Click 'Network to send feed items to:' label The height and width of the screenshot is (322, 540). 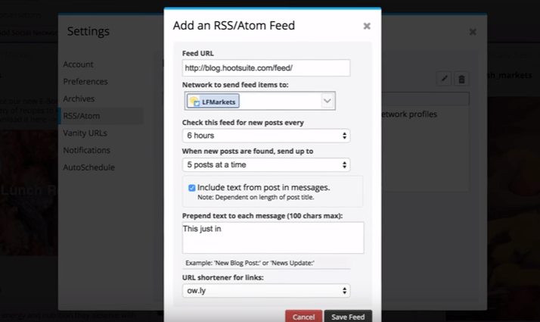click(235, 85)
